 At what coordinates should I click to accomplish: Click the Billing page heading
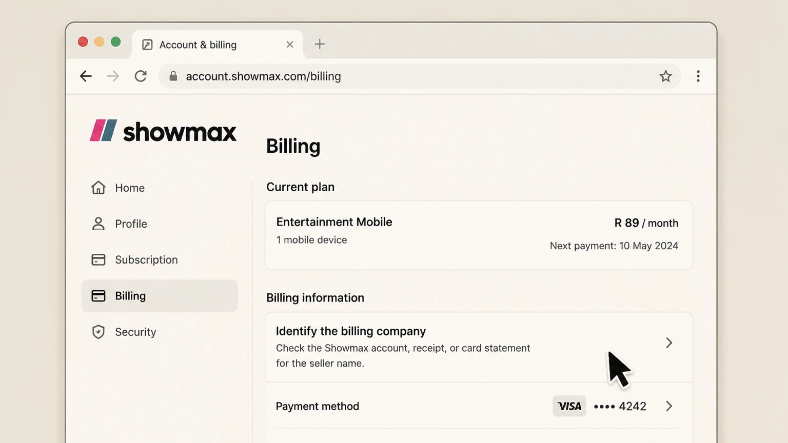point(293,146)
